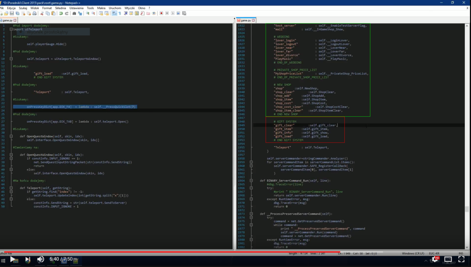
Task: Open the Edycja menu
Action: pos(11,8)
